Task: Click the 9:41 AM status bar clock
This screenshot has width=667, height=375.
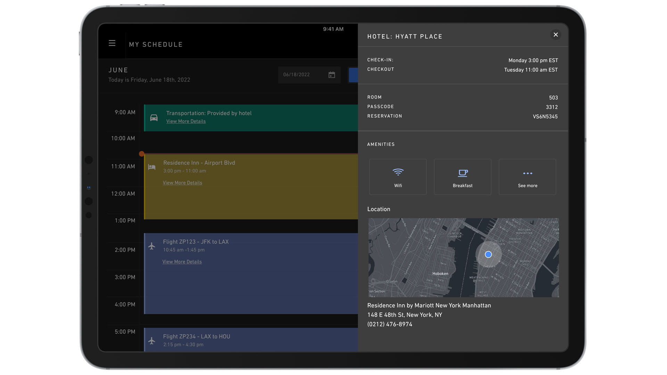Action: click(333, 29)
